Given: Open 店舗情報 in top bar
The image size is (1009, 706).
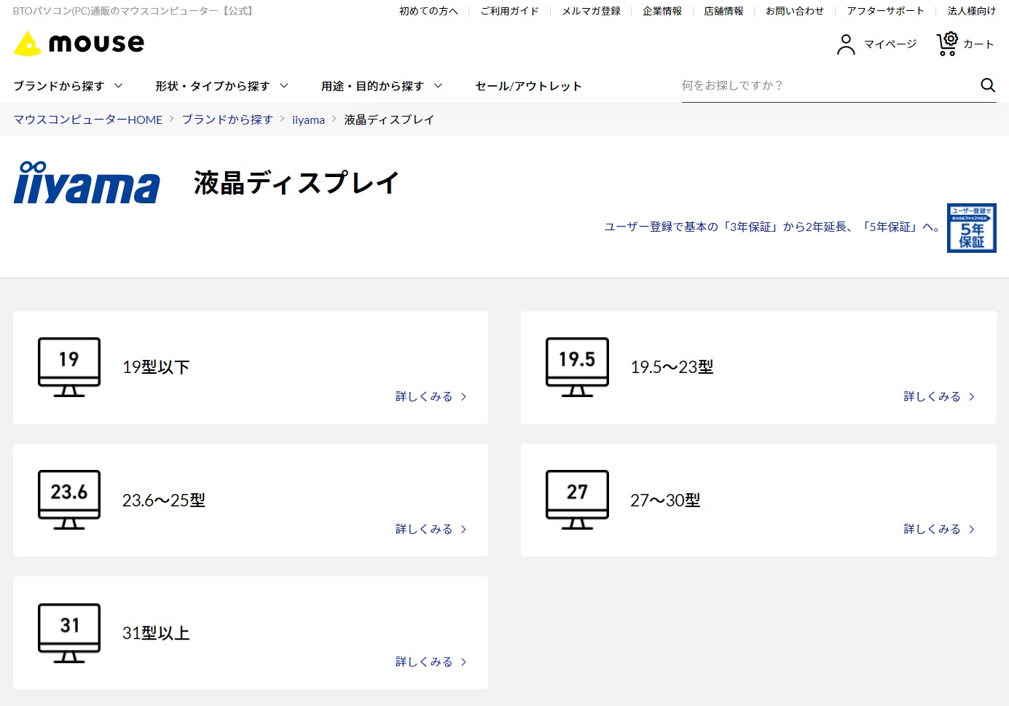Looking at the screenshot, I should pyautogui.click(x=723, y=11).
